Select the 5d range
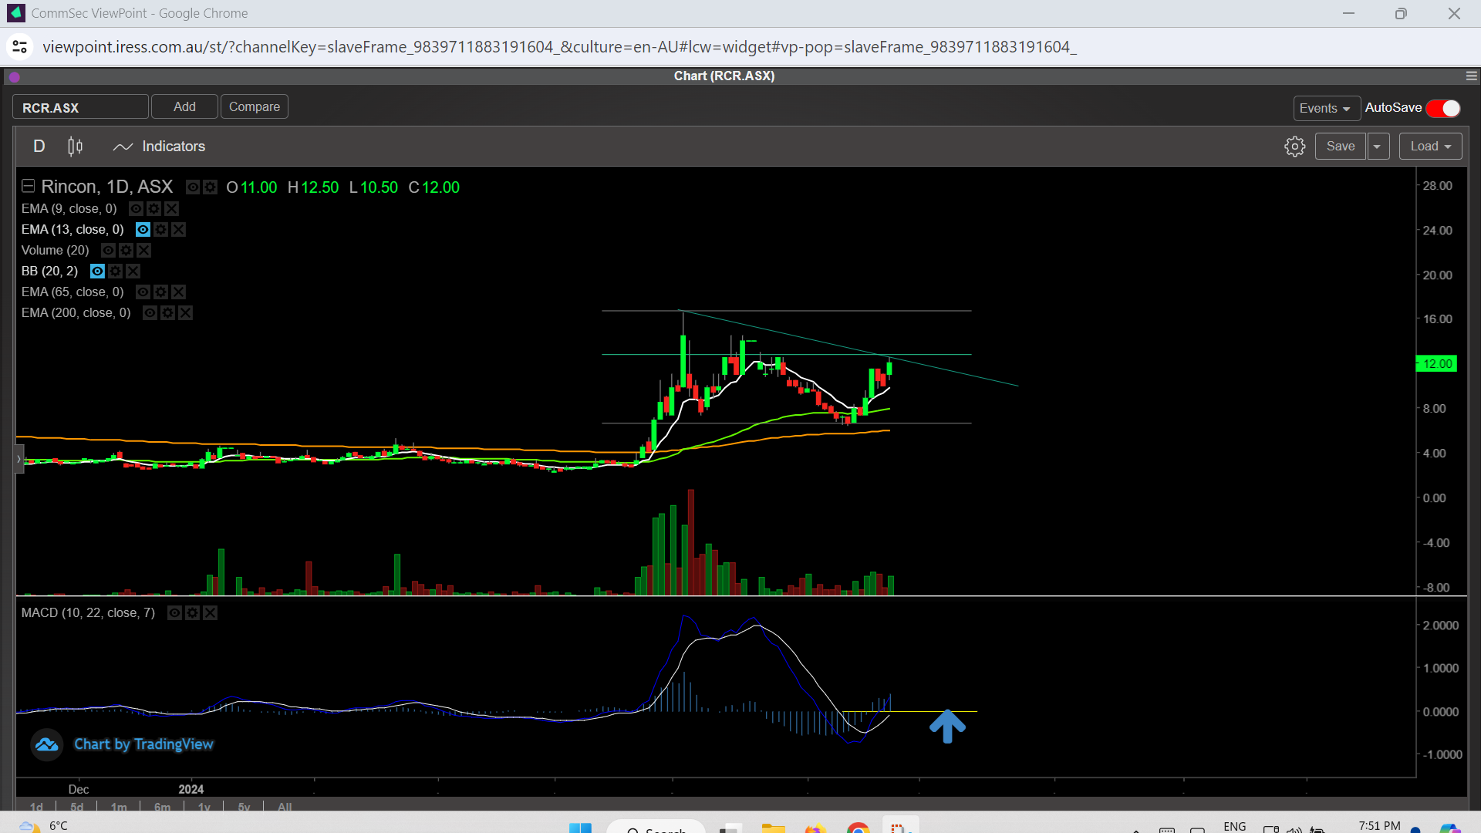 tap(76, 807)
